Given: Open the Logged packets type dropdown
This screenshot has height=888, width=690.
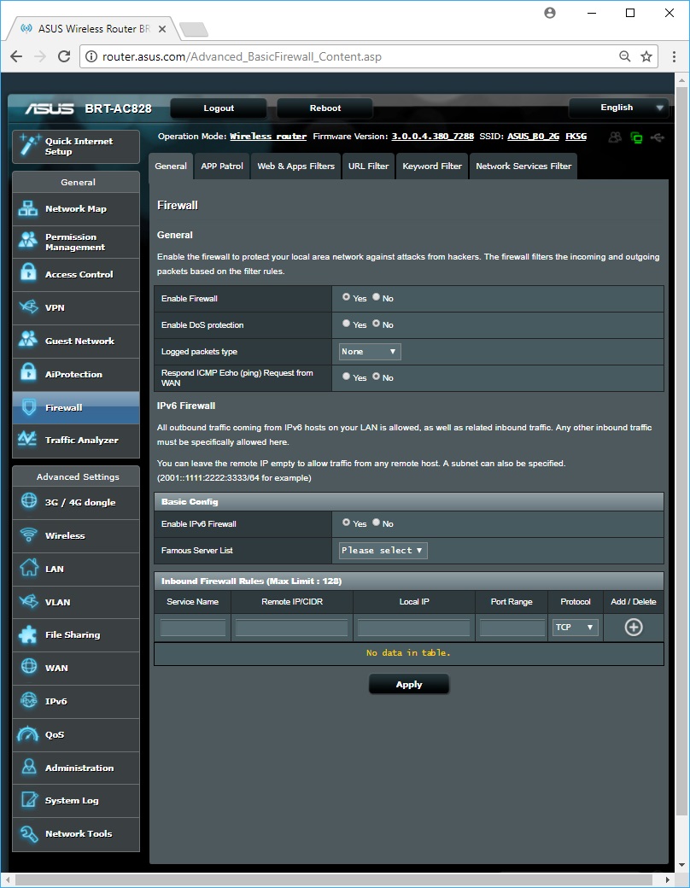Looking at the screenshot, I should [370, 352].
